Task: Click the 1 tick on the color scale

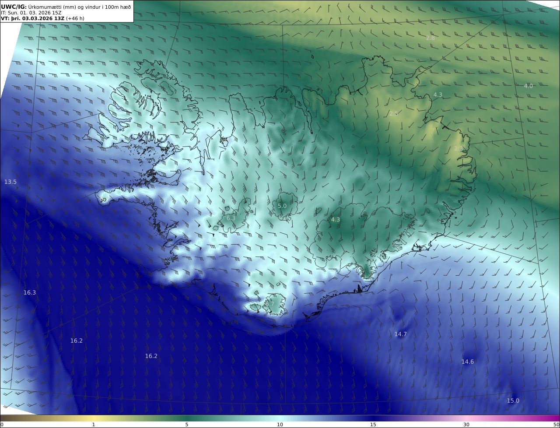Action: point(94,424)
